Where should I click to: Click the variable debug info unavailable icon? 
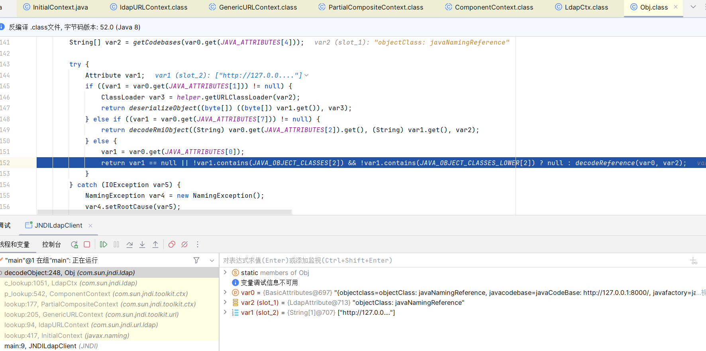pos(235,283)
